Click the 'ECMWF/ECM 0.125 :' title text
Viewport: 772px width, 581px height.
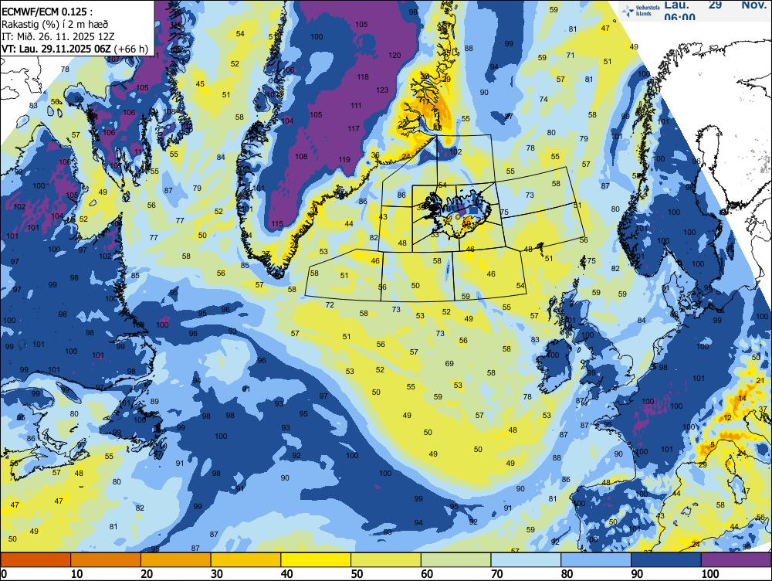pos(46,12)
